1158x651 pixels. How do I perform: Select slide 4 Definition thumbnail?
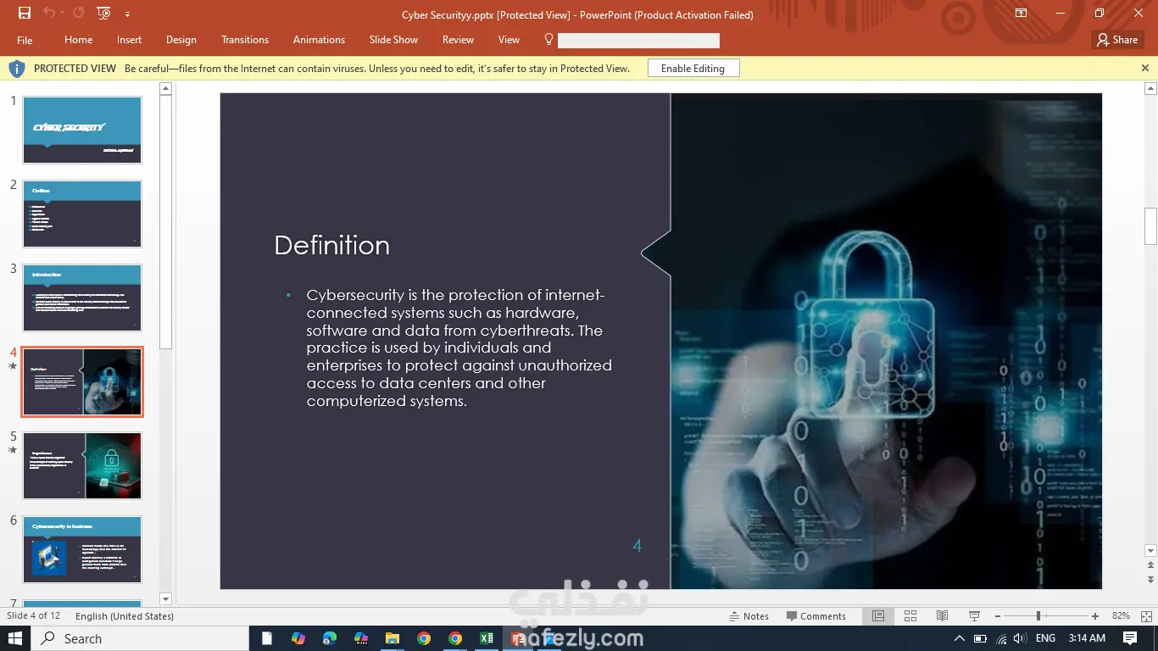coord(82,381)
